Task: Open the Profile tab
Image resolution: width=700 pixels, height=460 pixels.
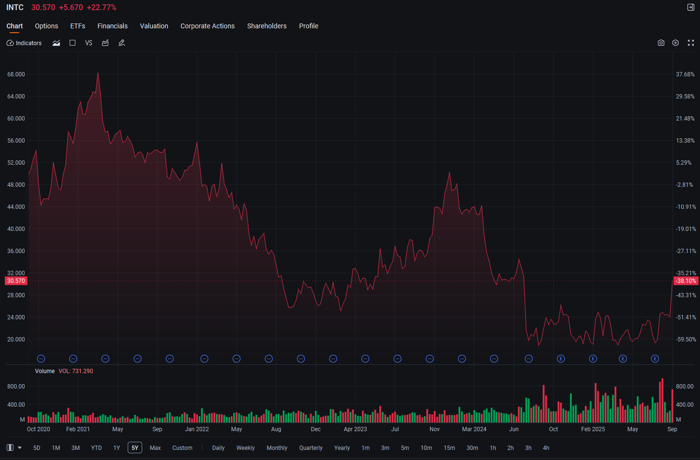Action: click(309, 26)
